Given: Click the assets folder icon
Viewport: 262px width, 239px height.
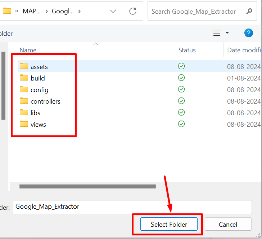Looking at the screenshot, I should pos(24,66).
